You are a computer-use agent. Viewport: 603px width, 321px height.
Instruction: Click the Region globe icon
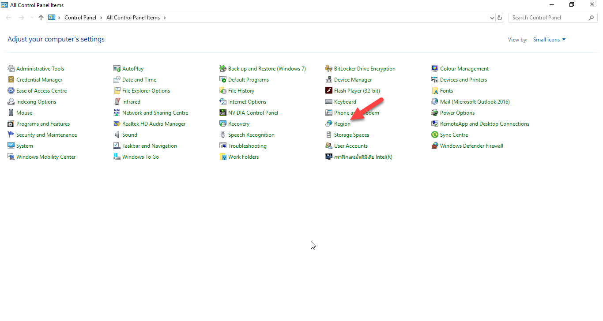point(329,123)
